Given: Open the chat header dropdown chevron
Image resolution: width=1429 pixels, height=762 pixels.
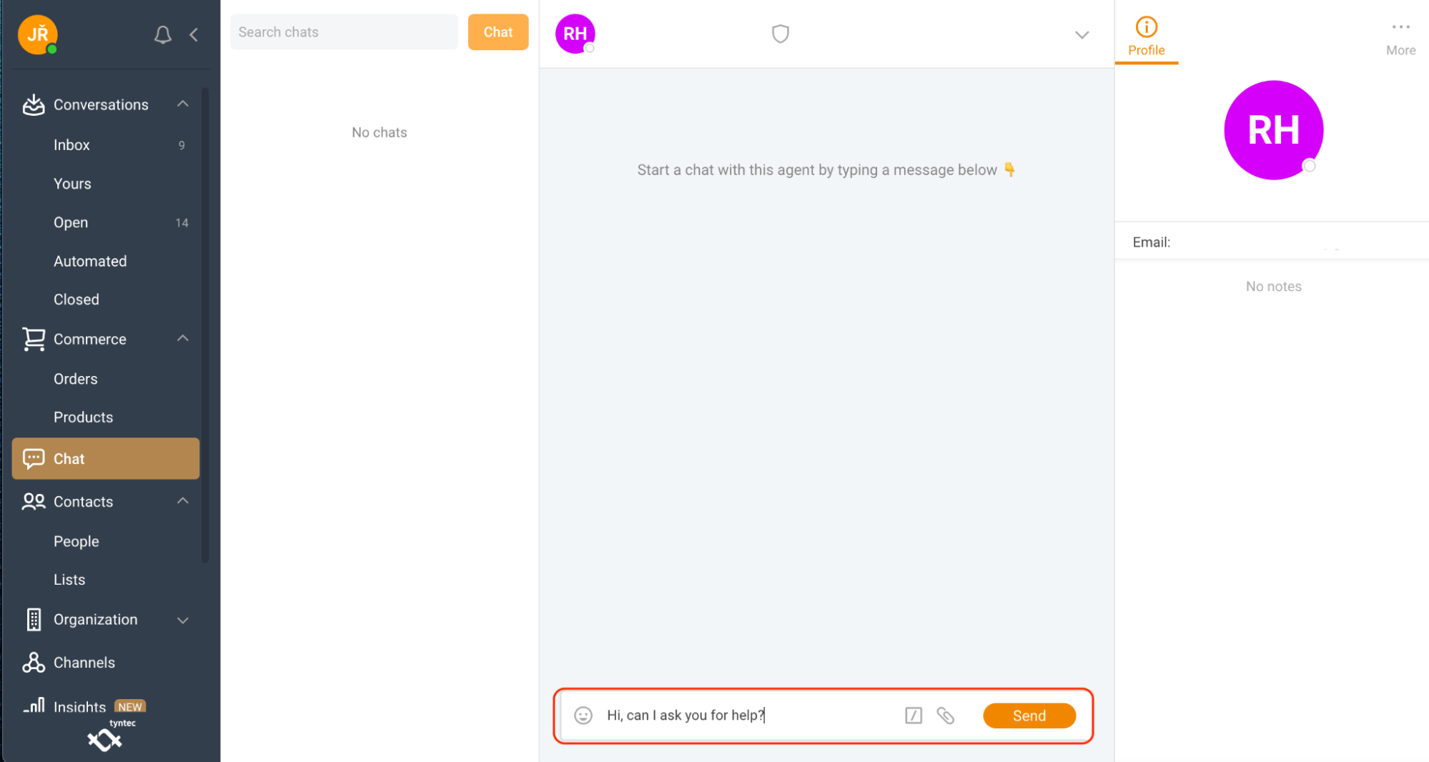Looking at the screenshot, I should [x=1082, y=34].
